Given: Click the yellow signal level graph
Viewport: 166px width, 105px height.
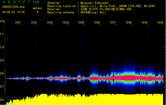Looking at the screenshot, I should 85,99.
